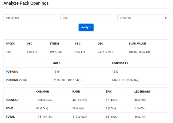Click gold rare count 10 (0.60%)
Viewport: 173px width, 123px height.
click(x=78, y=108)
